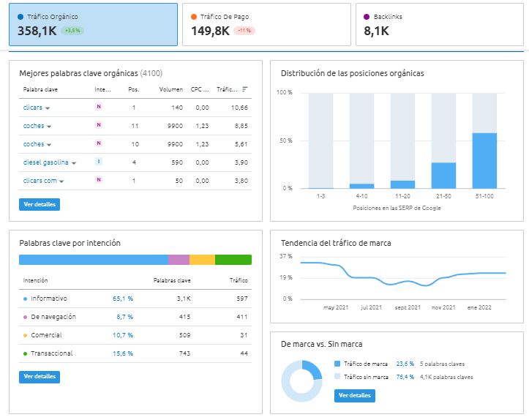Image resolution: width=529 pixels, height=420 pixels.
Task: Open the dropdown arrow next to clicars com
Action: (61, 181)
